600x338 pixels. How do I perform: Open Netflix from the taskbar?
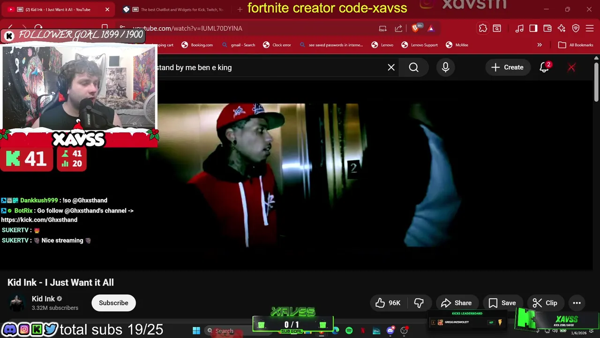click(362, 330)
